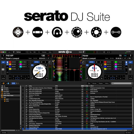
Task: Sort library by bpm column arrow
Action: tap(85, 86)
